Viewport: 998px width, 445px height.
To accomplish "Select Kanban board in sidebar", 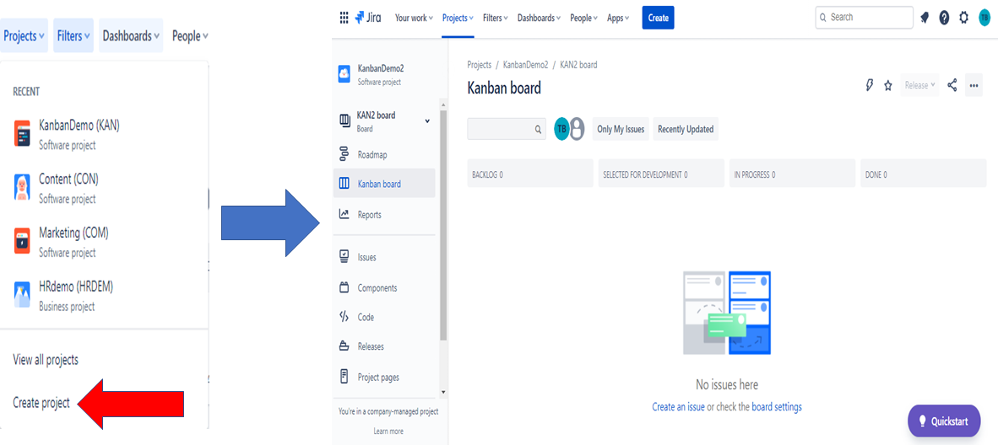I will tap(384, 184).
